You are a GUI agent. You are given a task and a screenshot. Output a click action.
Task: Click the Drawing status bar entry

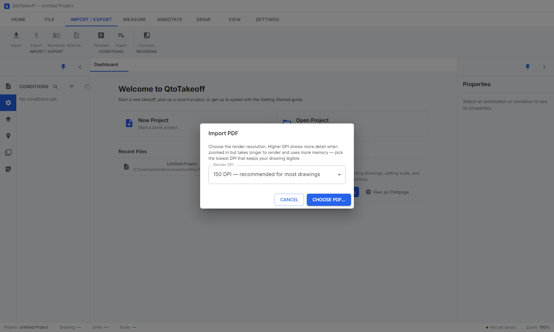pyautogui.click(x=70, y=327)
